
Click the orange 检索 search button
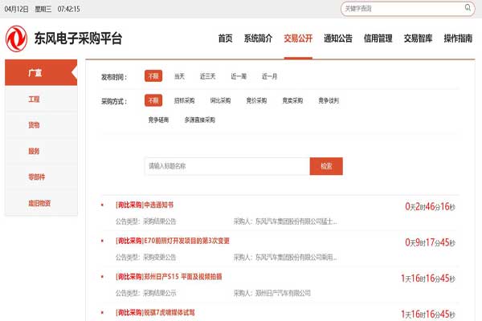[x=326, y=166]
